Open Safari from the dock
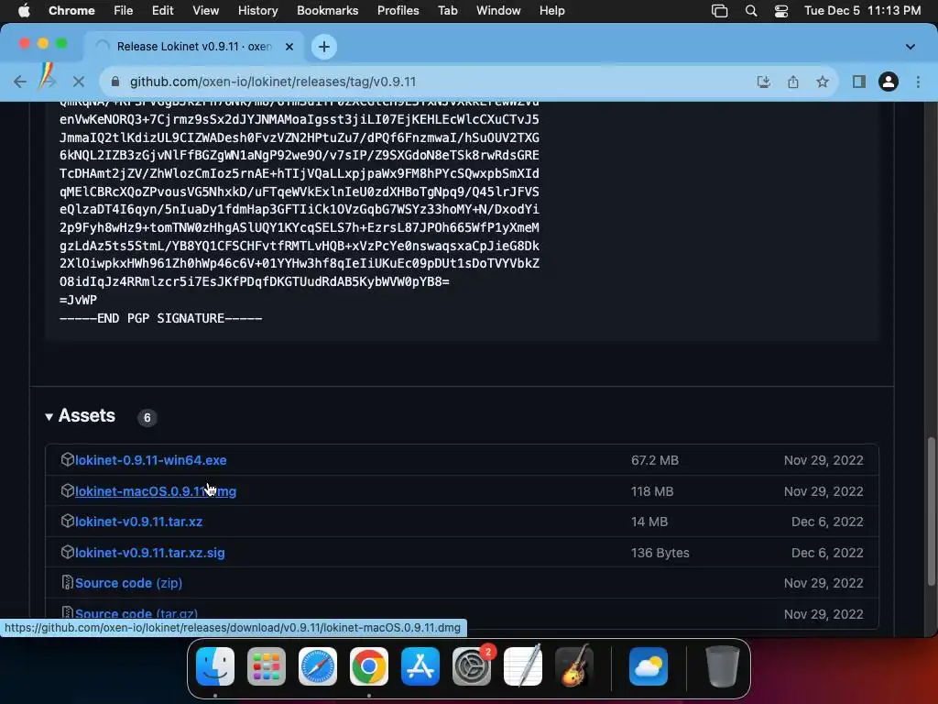 point(318,665)
